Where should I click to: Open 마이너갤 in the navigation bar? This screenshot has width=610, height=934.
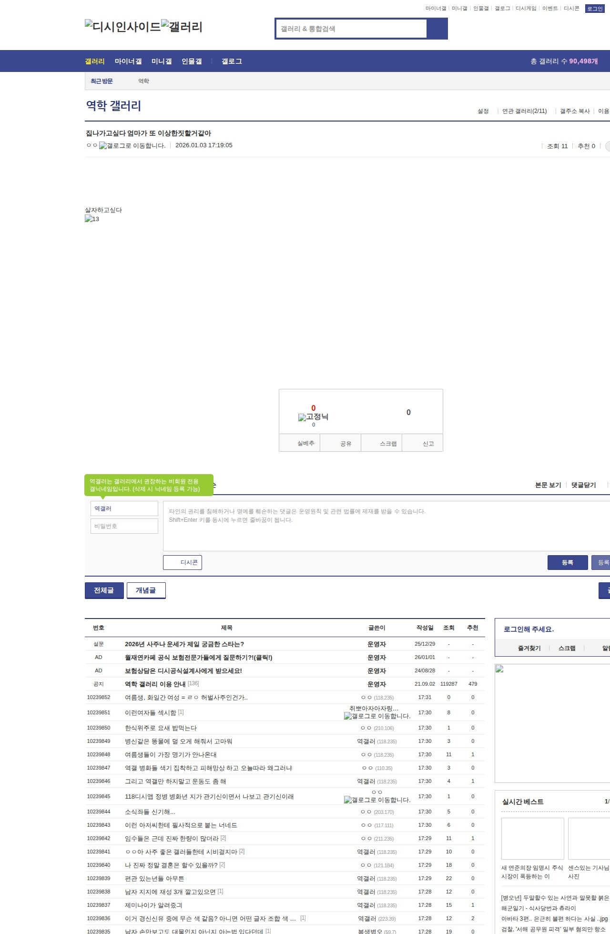point(128,61)
